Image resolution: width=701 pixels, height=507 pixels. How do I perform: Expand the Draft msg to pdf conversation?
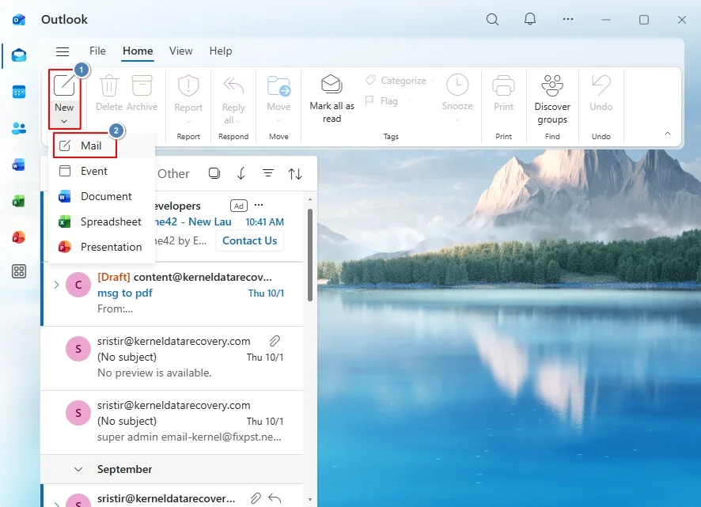56,285
